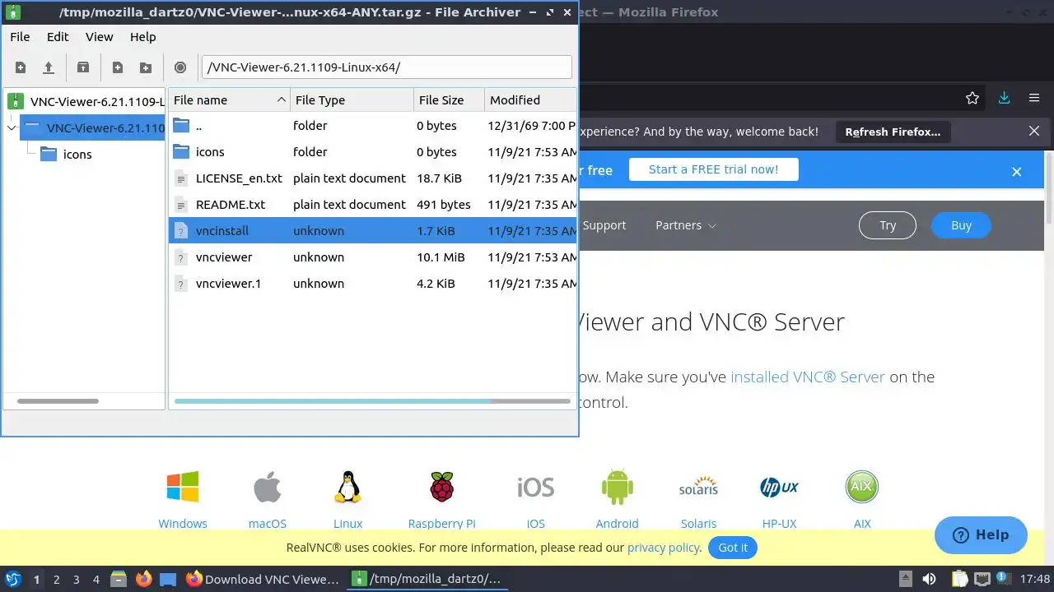Image resolution: width=1054 pixels, height=592 pixels.
Task: Click Support in RealVNC navigation
Action: point(604,225)
